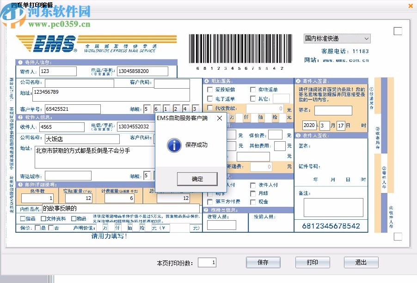The width and height of the screenshot is (417, 283).
Task: Click the ❹ 附加服务 section badge
Action: [x=206, y=81]
